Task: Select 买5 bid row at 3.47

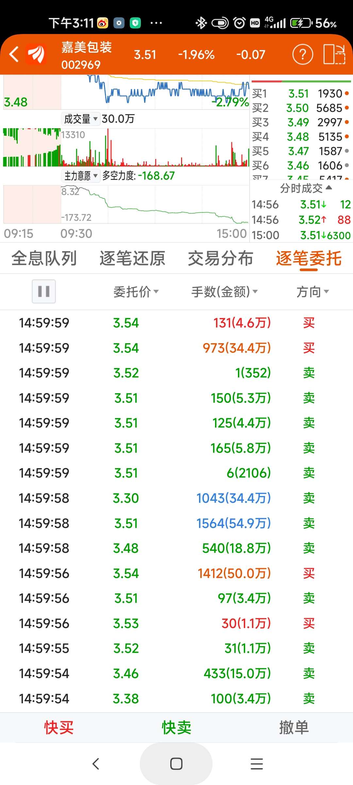Action: pyautogui.click(x=301, y=151)
